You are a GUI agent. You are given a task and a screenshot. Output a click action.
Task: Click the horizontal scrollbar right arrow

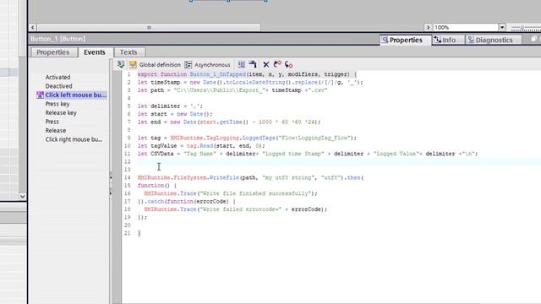pyautogui.click(x=429, y=27)
